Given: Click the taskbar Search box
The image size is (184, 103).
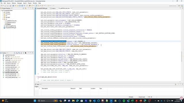Looking at the screenshot, I should pos(48,101).
